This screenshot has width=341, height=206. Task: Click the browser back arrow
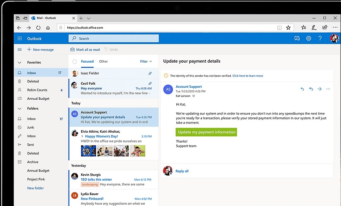19,28
